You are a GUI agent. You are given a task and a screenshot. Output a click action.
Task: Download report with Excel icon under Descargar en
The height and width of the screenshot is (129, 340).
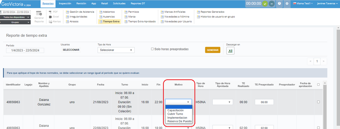pyautogui.click(x=230, y=51)
